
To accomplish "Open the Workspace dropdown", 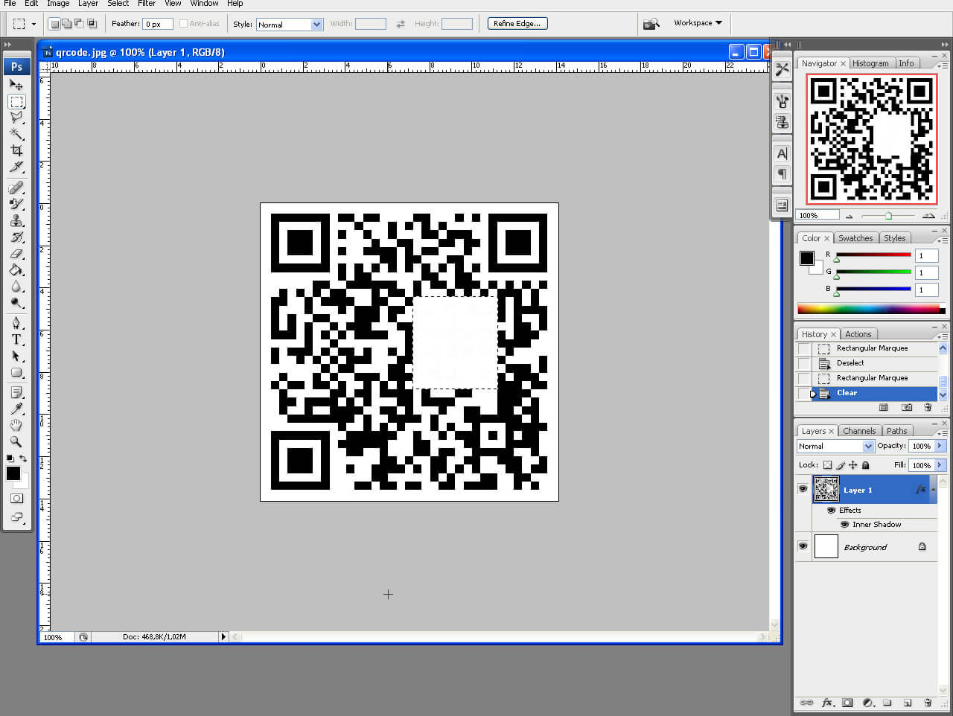I will 698,23.
